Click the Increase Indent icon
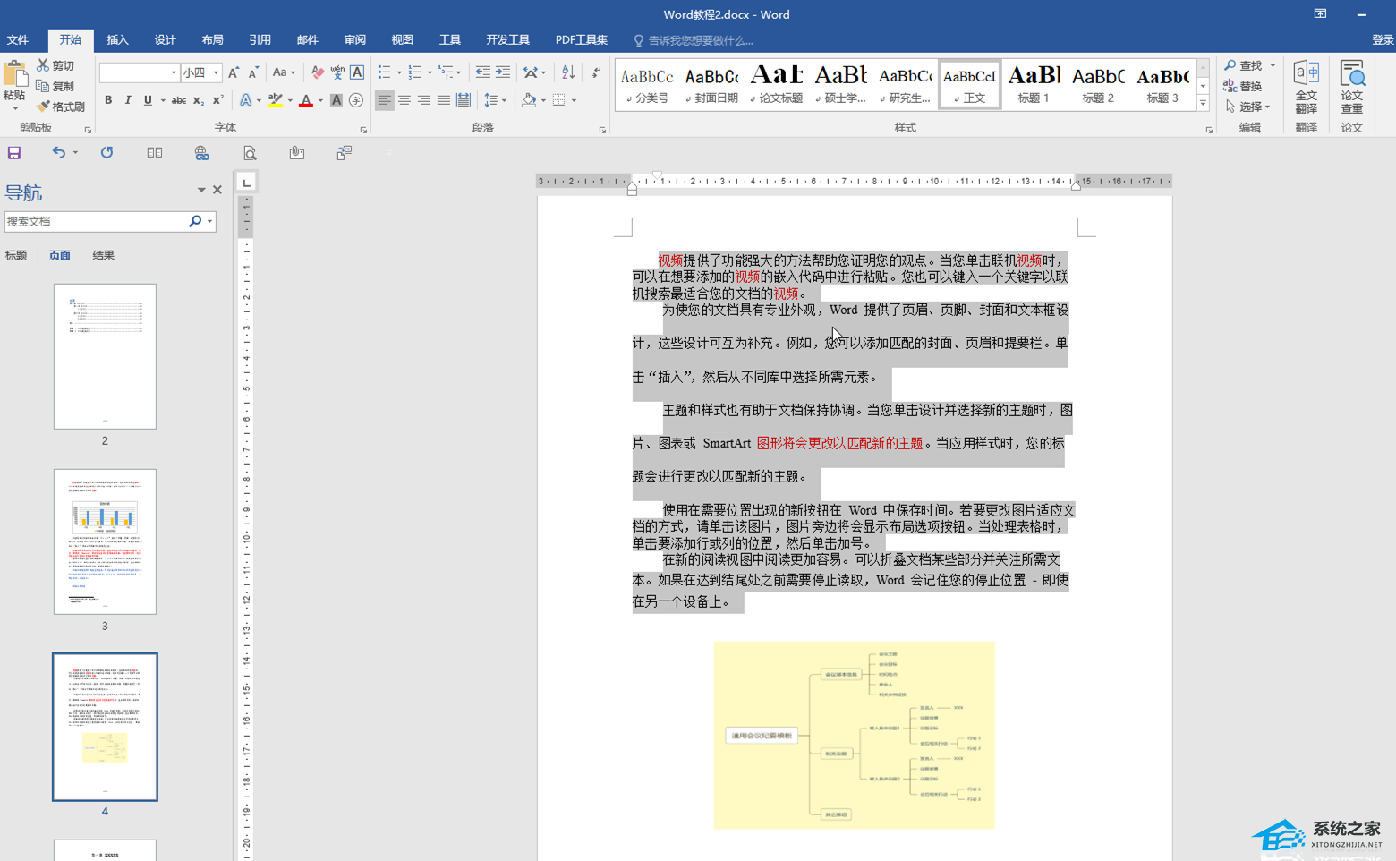The height and width of the screenshot is (861, 1396). coord(503,72)
